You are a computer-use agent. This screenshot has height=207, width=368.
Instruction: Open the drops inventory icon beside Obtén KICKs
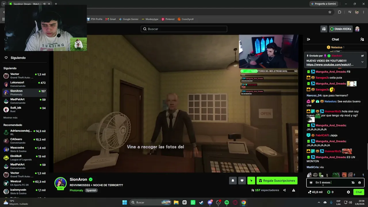click(x=324, y=29)
